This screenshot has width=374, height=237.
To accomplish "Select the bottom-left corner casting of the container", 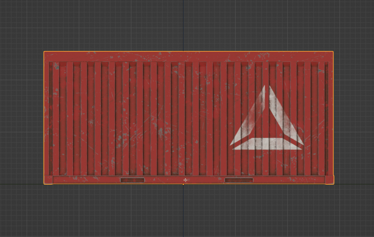I will click(x=48, y=180).
